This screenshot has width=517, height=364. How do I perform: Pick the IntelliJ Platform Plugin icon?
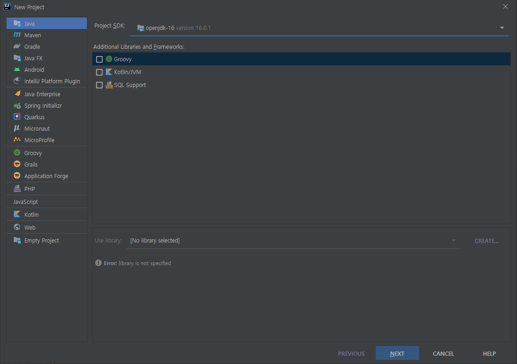(x=17, y=81)
